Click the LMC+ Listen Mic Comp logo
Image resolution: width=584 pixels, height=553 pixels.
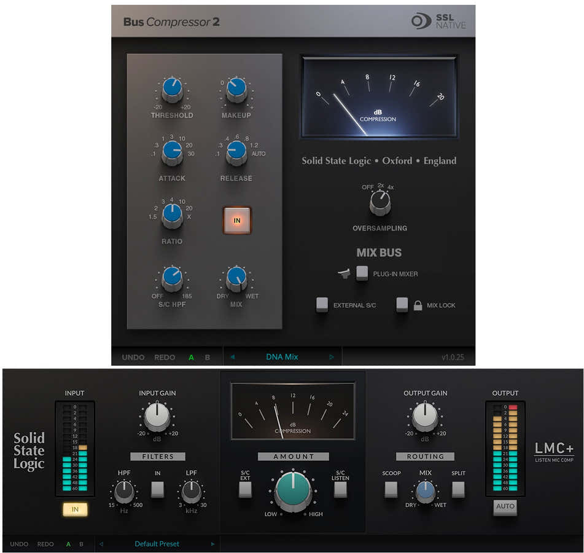pos(554,452)
